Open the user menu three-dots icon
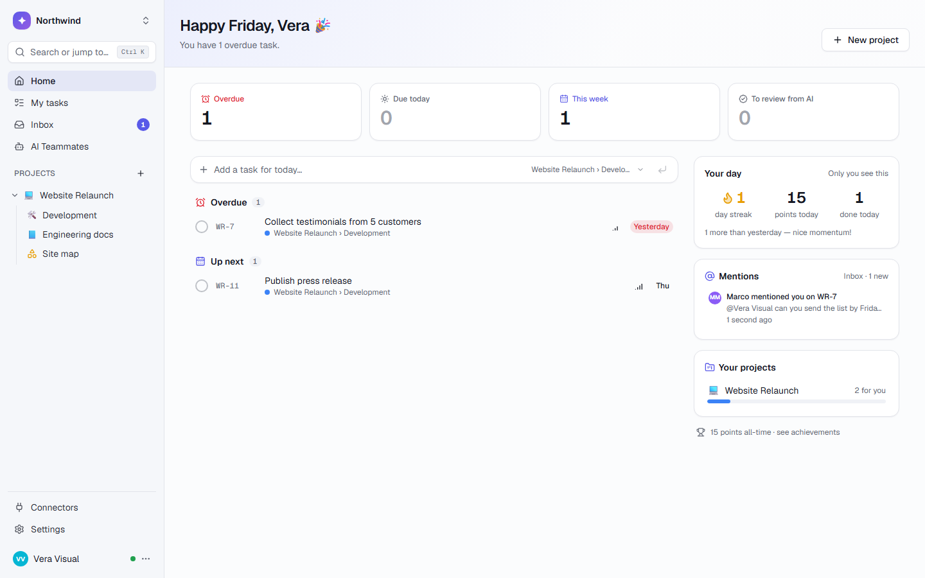925x578 pixels. (x=146, y=559)
